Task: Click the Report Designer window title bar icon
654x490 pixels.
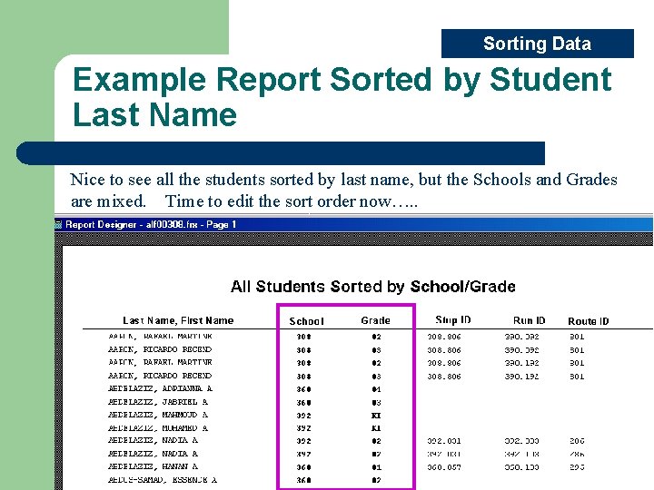Action: (58, 225)
